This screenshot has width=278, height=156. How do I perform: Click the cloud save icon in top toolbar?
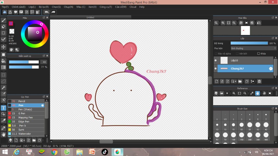[5, 12]
